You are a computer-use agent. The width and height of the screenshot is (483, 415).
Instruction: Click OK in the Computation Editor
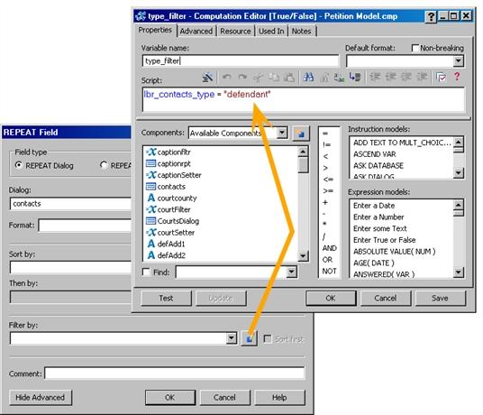(x=331, y=298)
